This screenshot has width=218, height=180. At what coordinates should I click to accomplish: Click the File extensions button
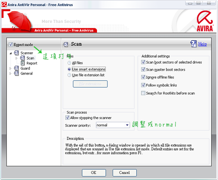pyautogui.click(x=90, y=84)
